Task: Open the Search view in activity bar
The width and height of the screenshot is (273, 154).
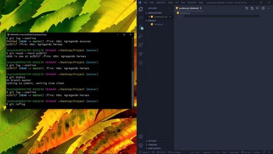Action: pyautogui.click(x=141, y=18)
